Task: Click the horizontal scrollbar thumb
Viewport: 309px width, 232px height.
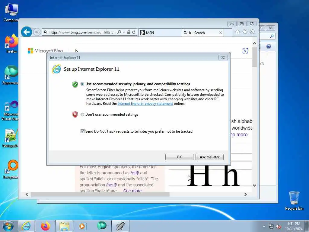Action: (100, 194)
